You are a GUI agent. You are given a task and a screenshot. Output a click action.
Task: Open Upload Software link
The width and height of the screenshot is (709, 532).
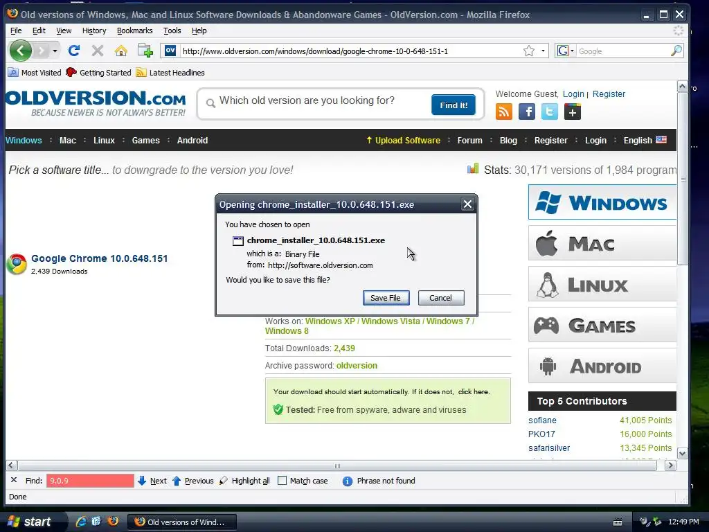[x=404, y=140]
